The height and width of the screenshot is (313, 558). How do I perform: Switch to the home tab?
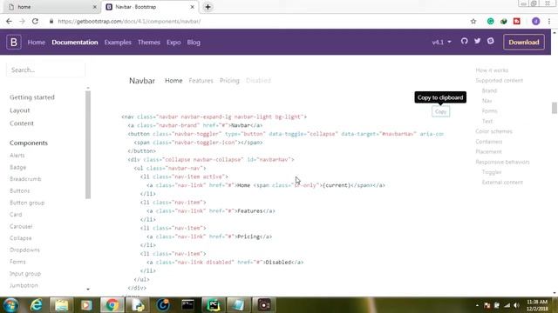[51, 7]
